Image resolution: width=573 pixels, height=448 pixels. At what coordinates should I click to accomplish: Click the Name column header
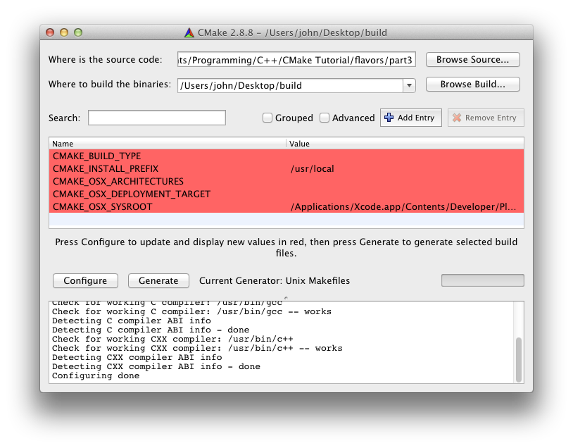(168, 144)
